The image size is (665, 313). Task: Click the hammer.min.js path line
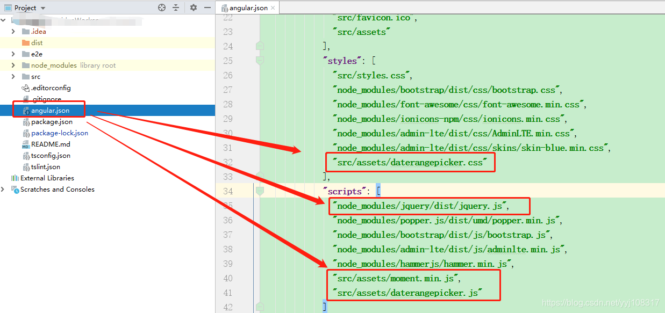(x=424, y=264)
